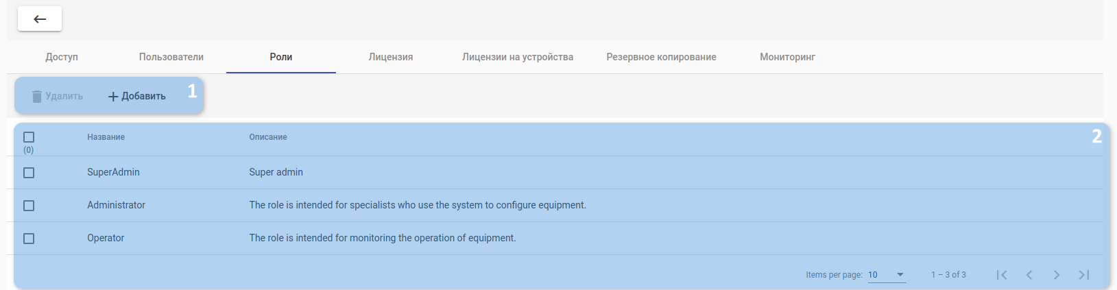Go to previous page of roles

[1029, 275]
